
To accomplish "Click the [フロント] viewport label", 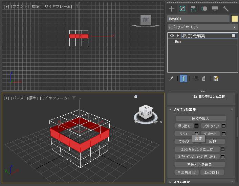I will (20, 6).
